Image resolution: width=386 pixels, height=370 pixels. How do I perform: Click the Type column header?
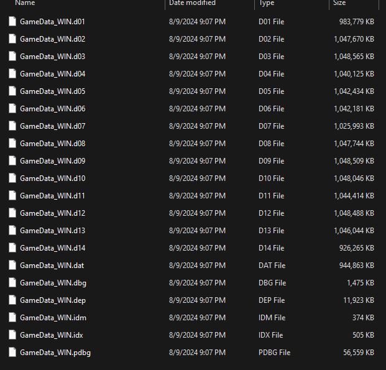click(x=267, y=4)
